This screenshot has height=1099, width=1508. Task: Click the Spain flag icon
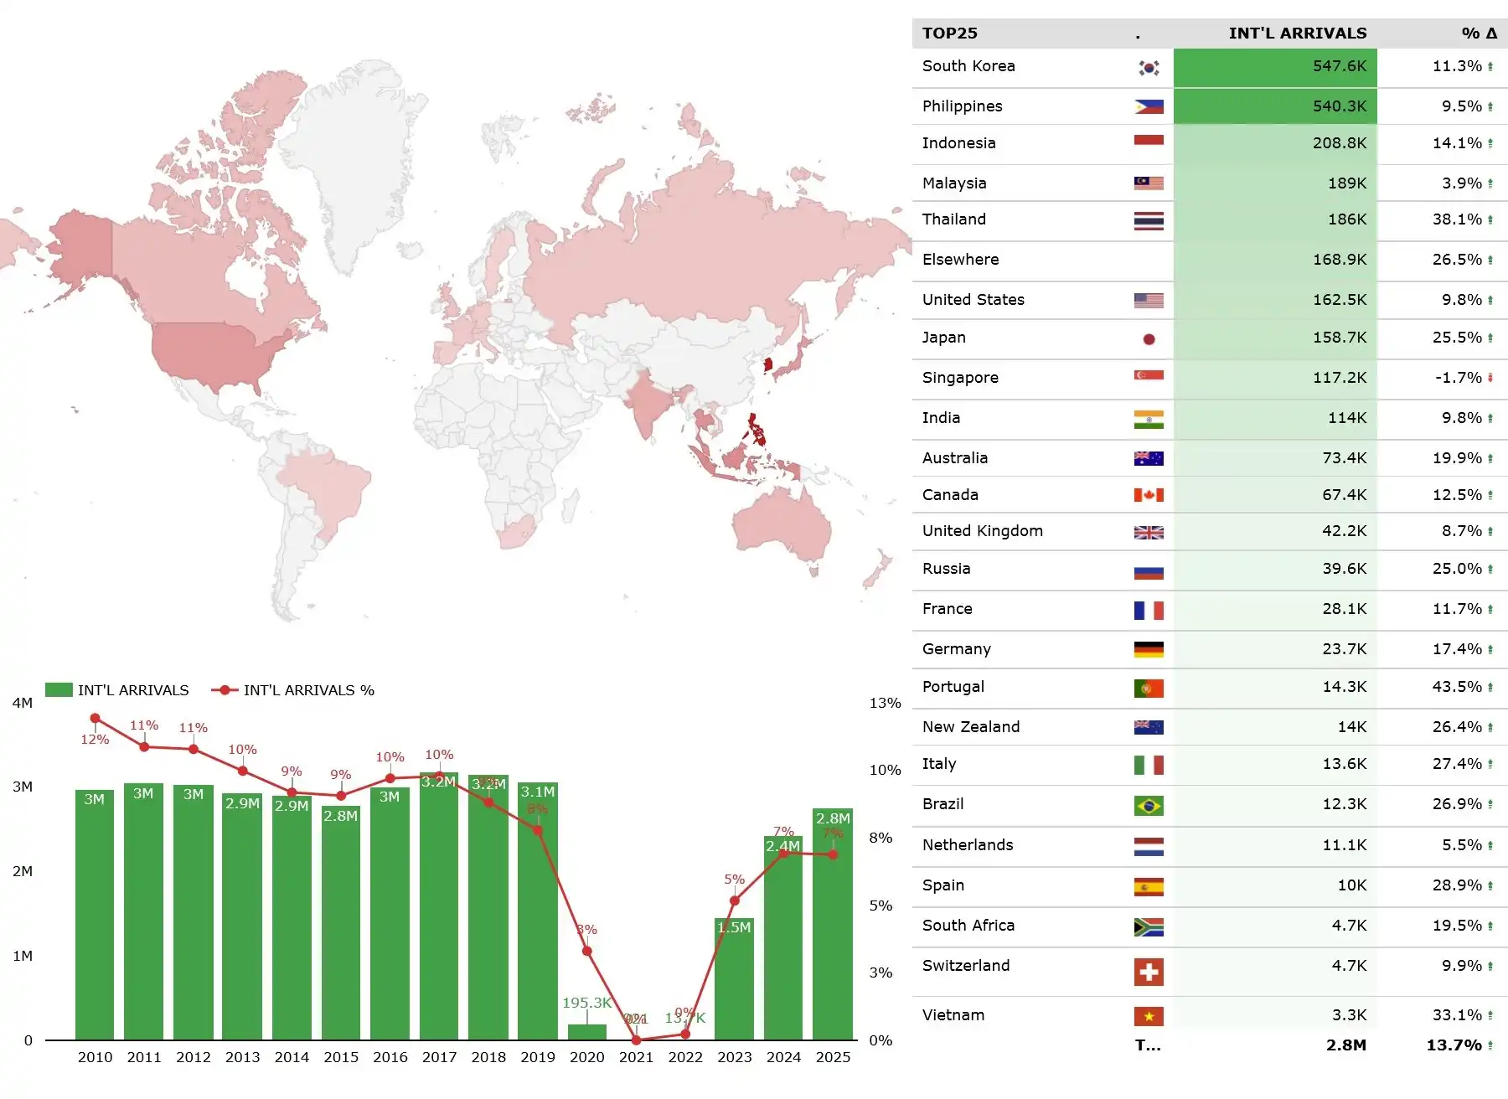pos(1149,886)
